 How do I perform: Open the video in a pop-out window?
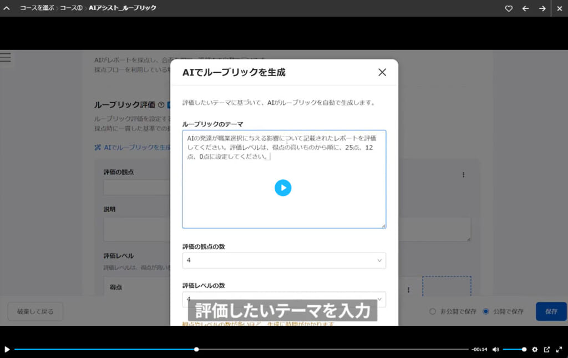[x=547, y=349]
